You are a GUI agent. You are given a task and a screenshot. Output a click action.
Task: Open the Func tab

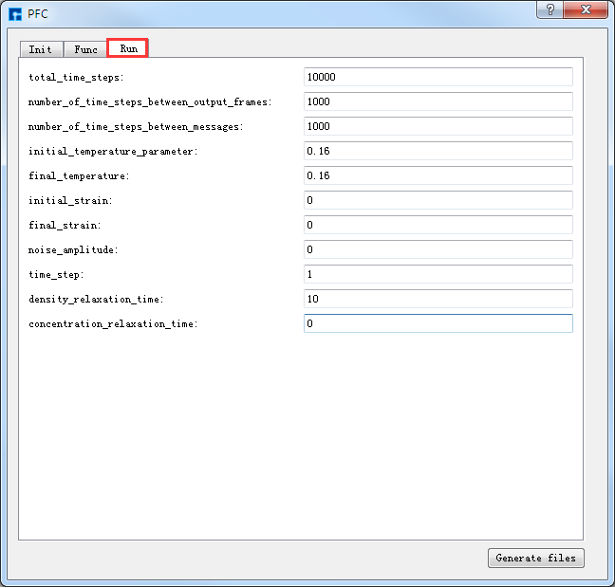(x=85, y=49)
